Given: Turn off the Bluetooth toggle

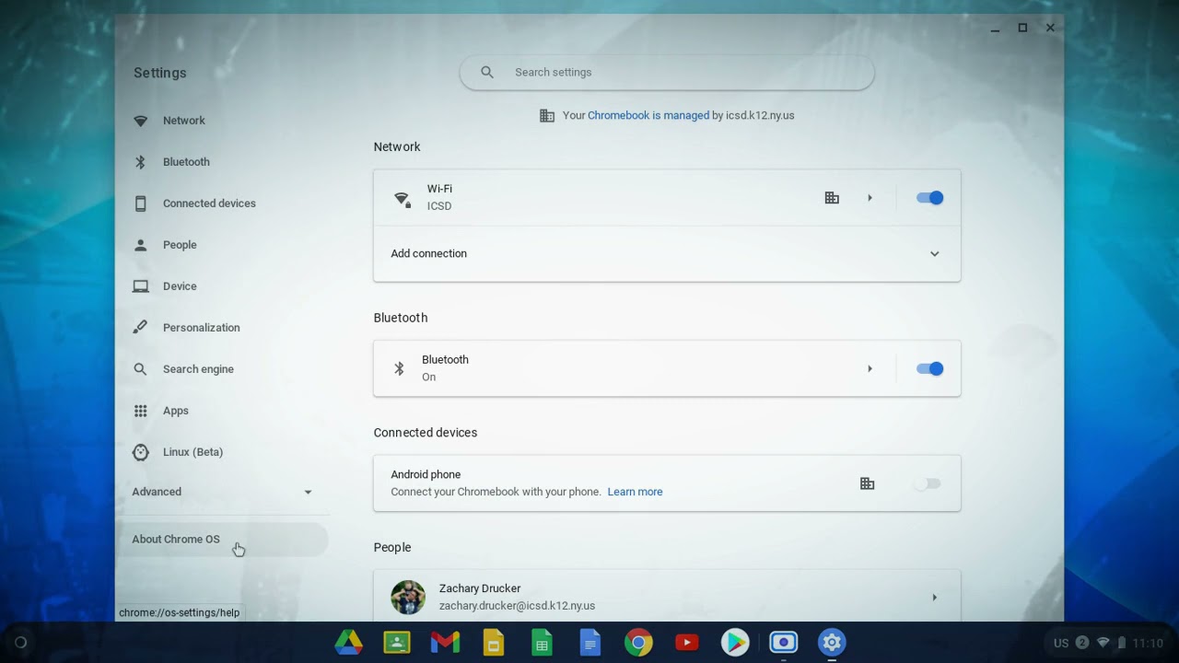Looking at the screenshot, I should click(929, 368).
